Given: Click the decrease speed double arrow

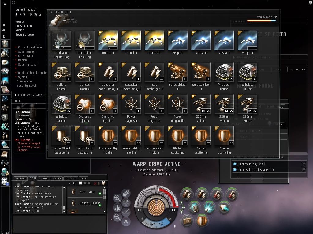Looking at the screenshot, I should click(139, 210).
